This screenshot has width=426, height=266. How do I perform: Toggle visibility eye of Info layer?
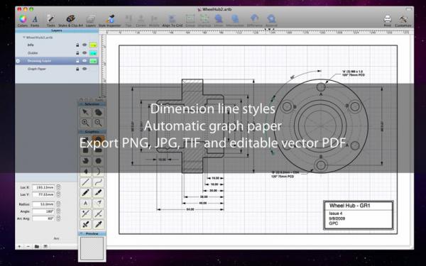[x=84, y=45]
